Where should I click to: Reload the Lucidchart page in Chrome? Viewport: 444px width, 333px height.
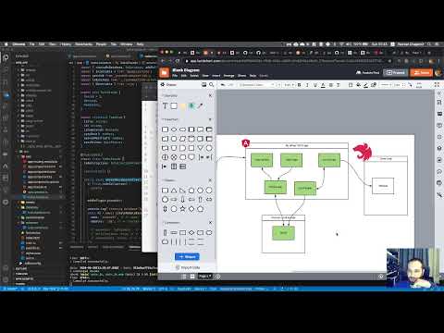178,61
